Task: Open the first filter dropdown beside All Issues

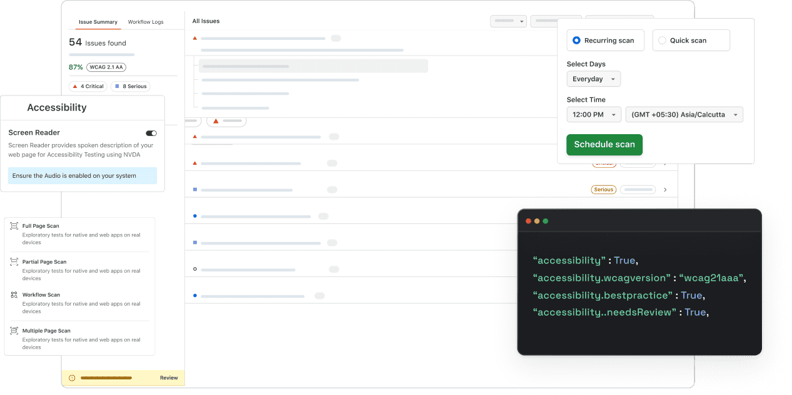Action: [508, 21]
